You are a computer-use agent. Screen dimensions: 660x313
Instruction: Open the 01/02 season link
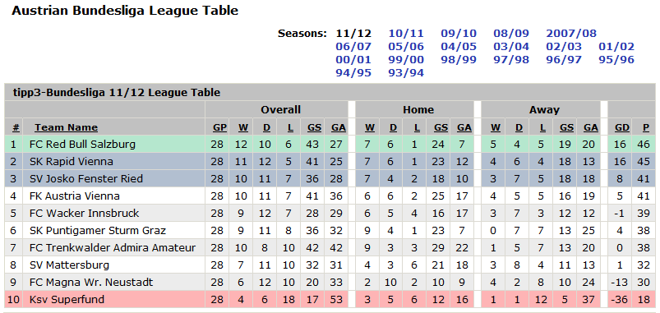click(x=616, y=47)
